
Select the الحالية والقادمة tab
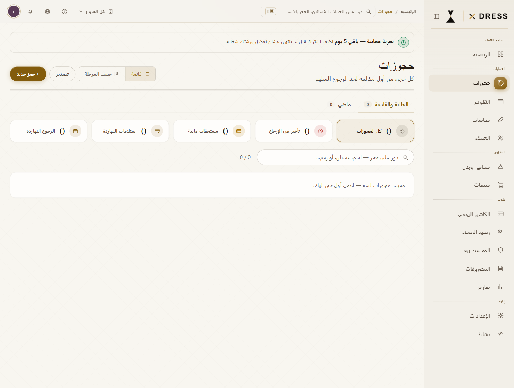tap(386, 105)
